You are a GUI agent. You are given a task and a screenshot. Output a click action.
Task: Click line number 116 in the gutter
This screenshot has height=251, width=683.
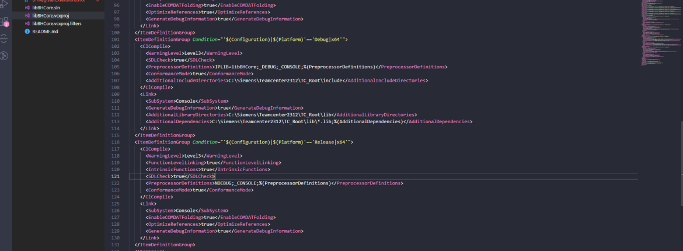pyautogui.click(x=116, y=142)
